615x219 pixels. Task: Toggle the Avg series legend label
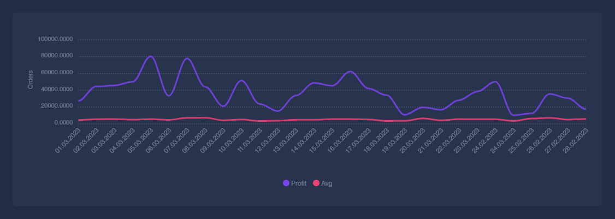(x=327, y=184)
